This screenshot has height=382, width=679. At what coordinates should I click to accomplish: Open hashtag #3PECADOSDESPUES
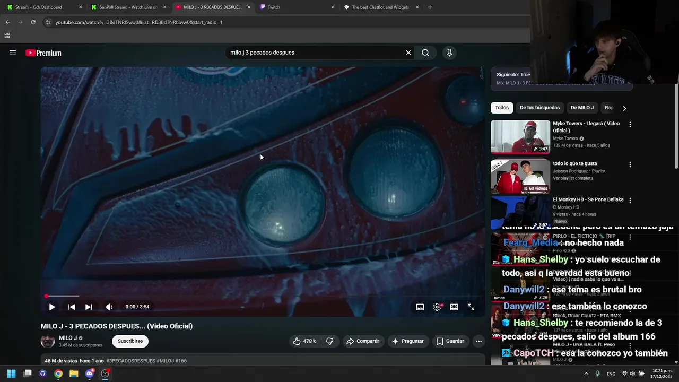(130, 361)
